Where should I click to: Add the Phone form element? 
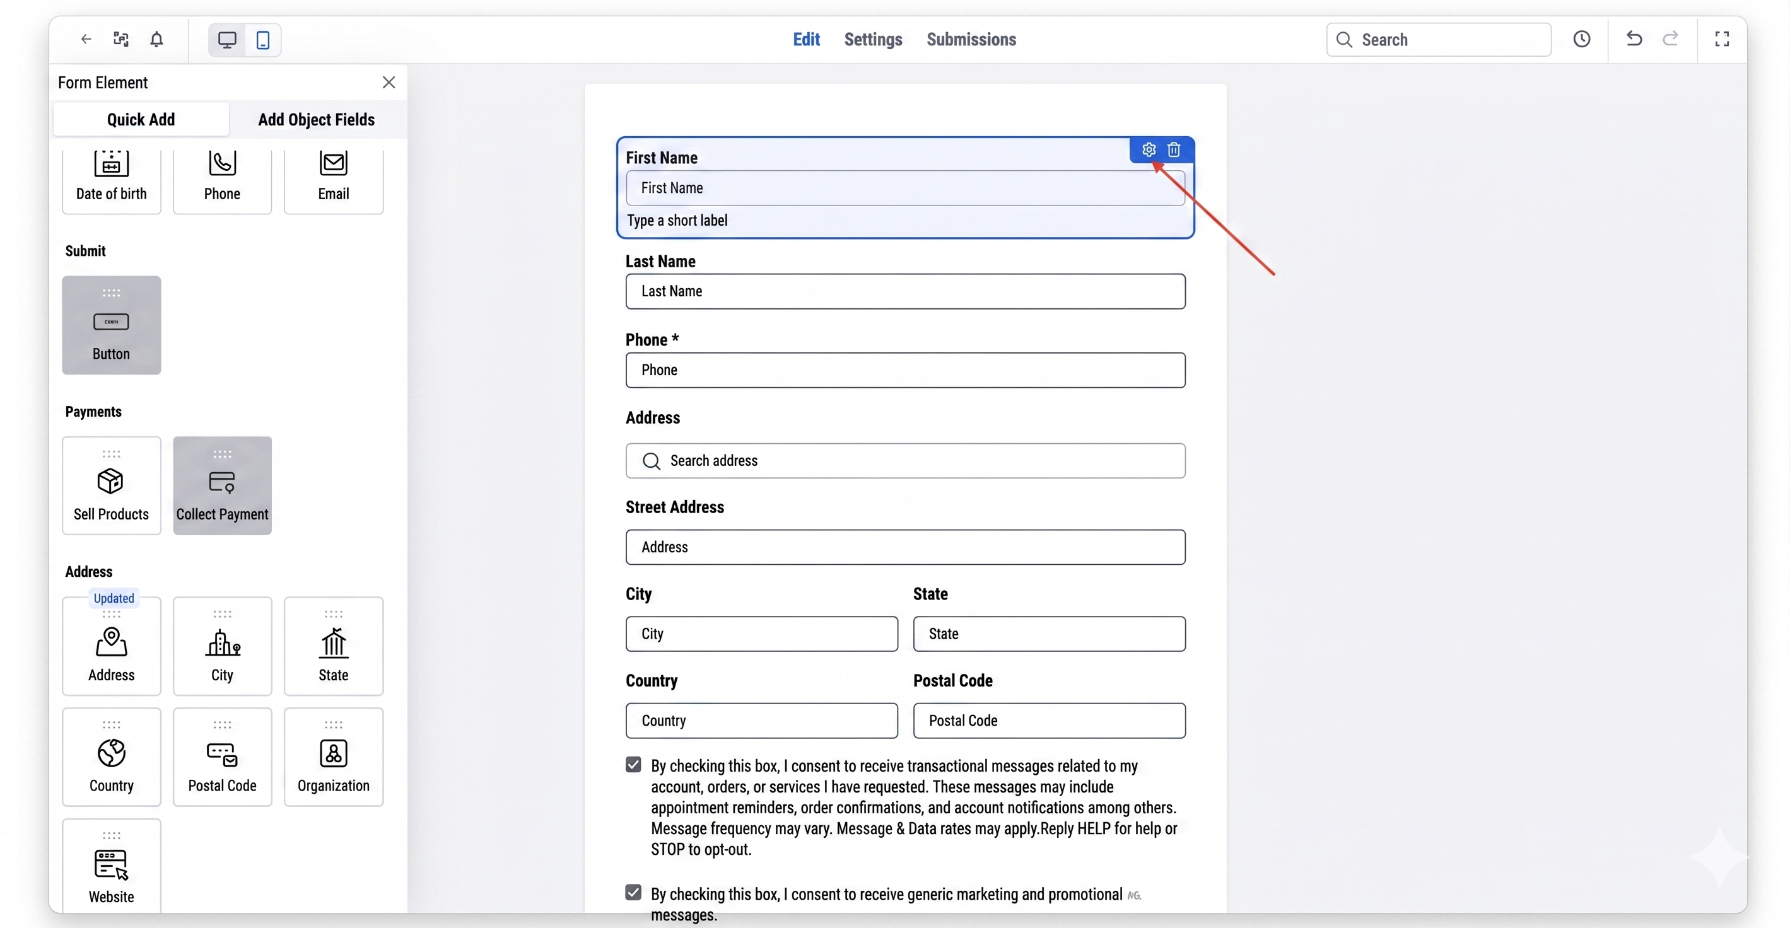[221, 180]
